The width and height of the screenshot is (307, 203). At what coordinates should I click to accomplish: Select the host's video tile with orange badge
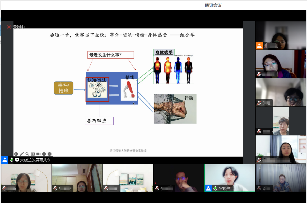point(281,35)
